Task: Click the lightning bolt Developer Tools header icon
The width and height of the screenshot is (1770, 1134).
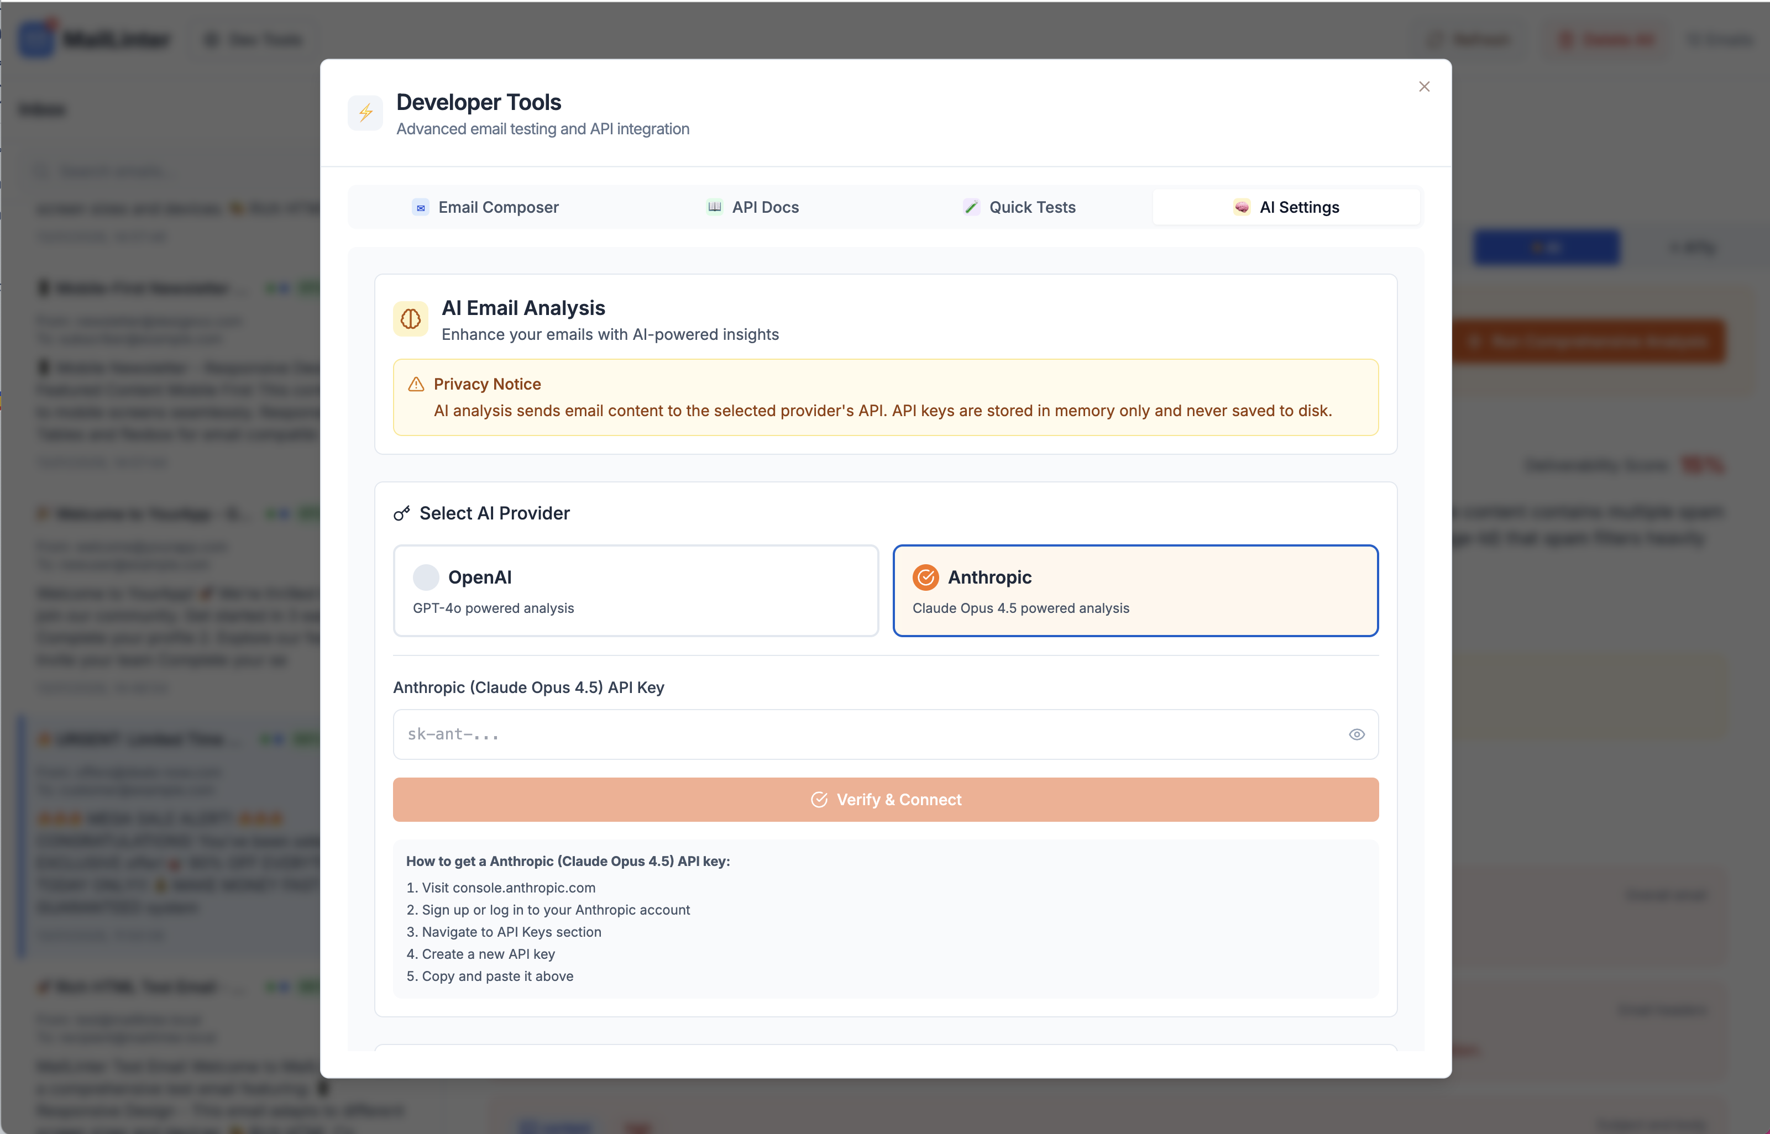Action: coord(366,112)
